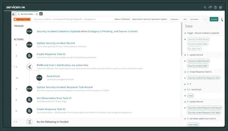The image size is (228, 131).
Task: Collapse 3.1 - Send Email data section
Action: click(185, 90)
